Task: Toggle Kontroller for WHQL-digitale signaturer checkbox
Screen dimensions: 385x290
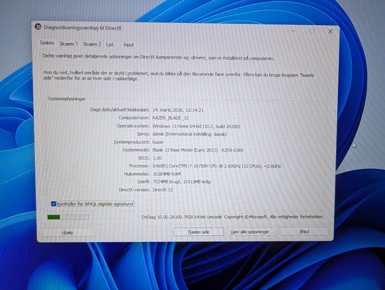Action: pos(53,204)
